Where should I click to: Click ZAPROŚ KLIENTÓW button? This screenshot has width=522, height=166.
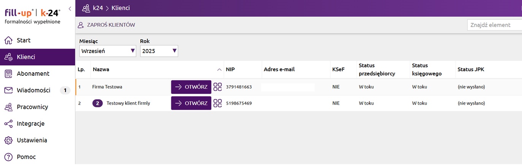[x=106, y=25]
